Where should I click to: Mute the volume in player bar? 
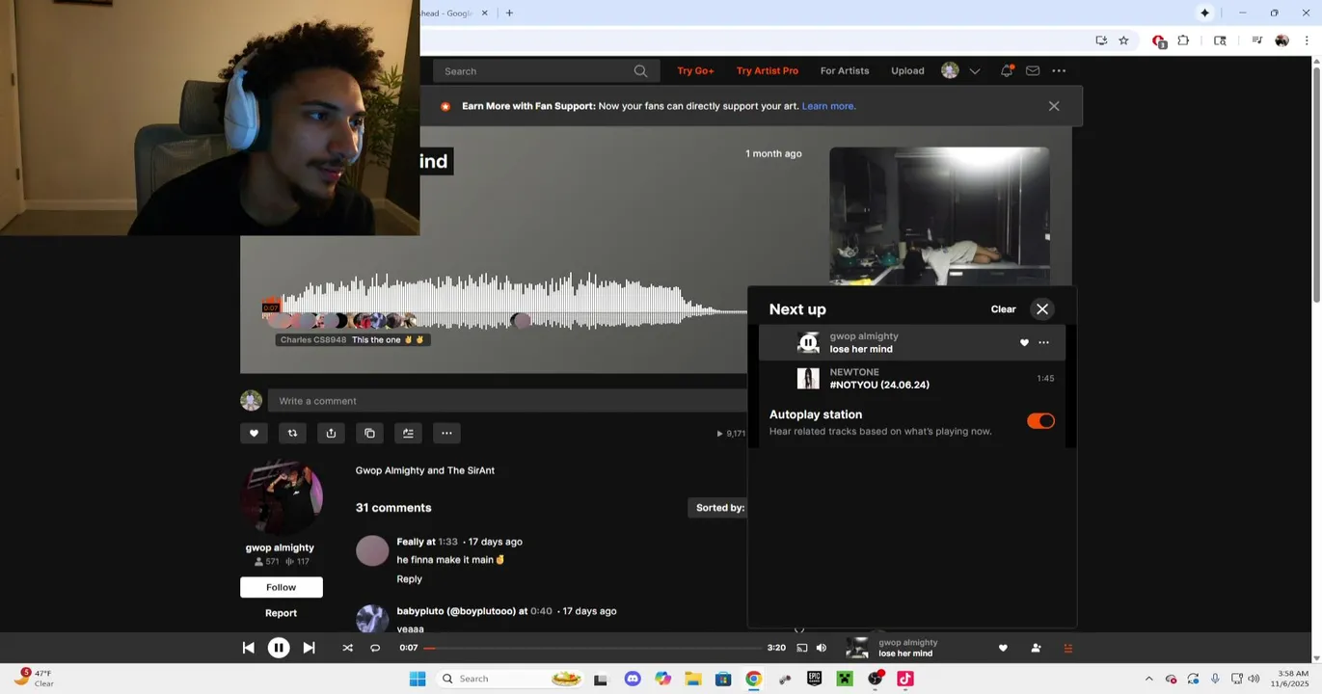(822, 648)
